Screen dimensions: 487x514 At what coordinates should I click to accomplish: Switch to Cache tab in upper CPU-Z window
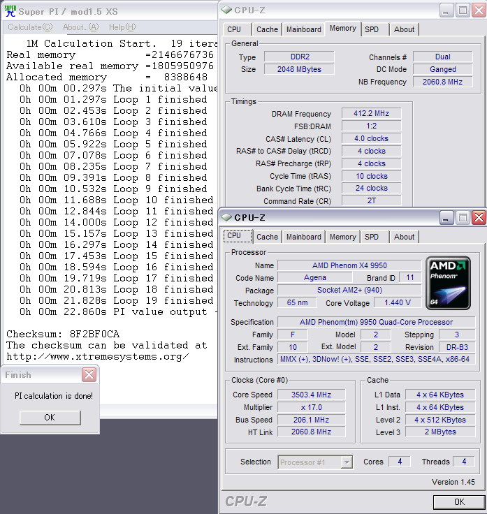pos(267,29)
